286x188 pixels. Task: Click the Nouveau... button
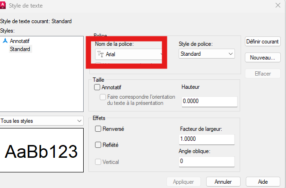tap(263, 58)
